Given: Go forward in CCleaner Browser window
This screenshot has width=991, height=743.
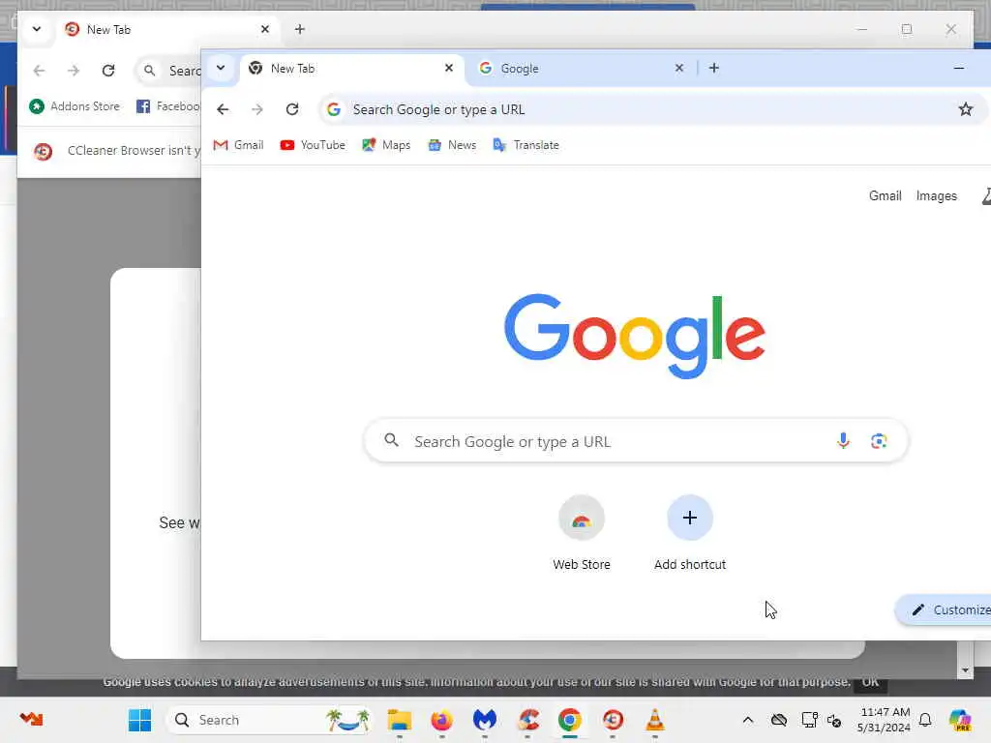Looking at the screenshot, I should click(x=74, y=70).
